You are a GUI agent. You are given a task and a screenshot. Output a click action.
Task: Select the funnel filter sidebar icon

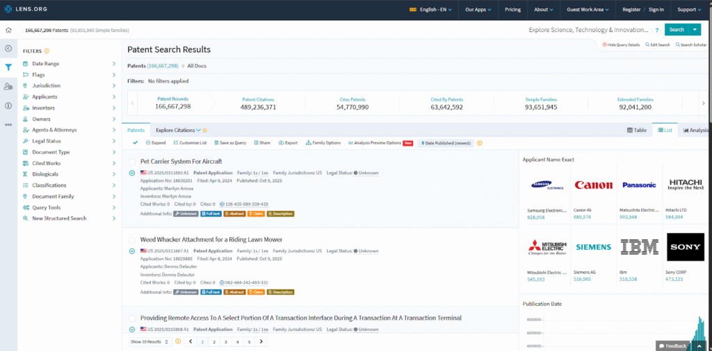click(x=8, y=67)
